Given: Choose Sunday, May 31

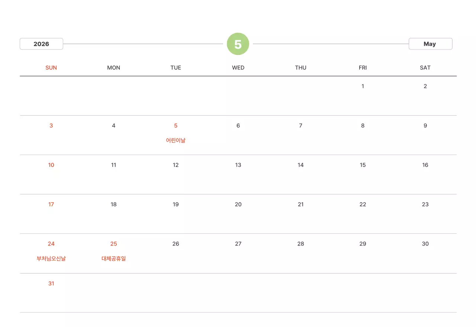Looking at the screenshot, I should tap(51, 284).
